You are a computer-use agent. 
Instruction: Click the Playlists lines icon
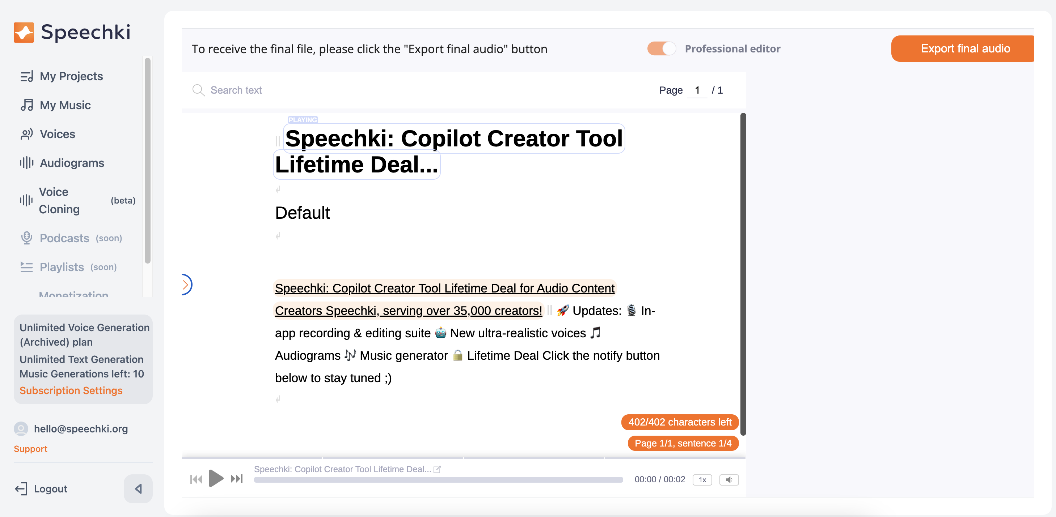[x=27, y=267]
